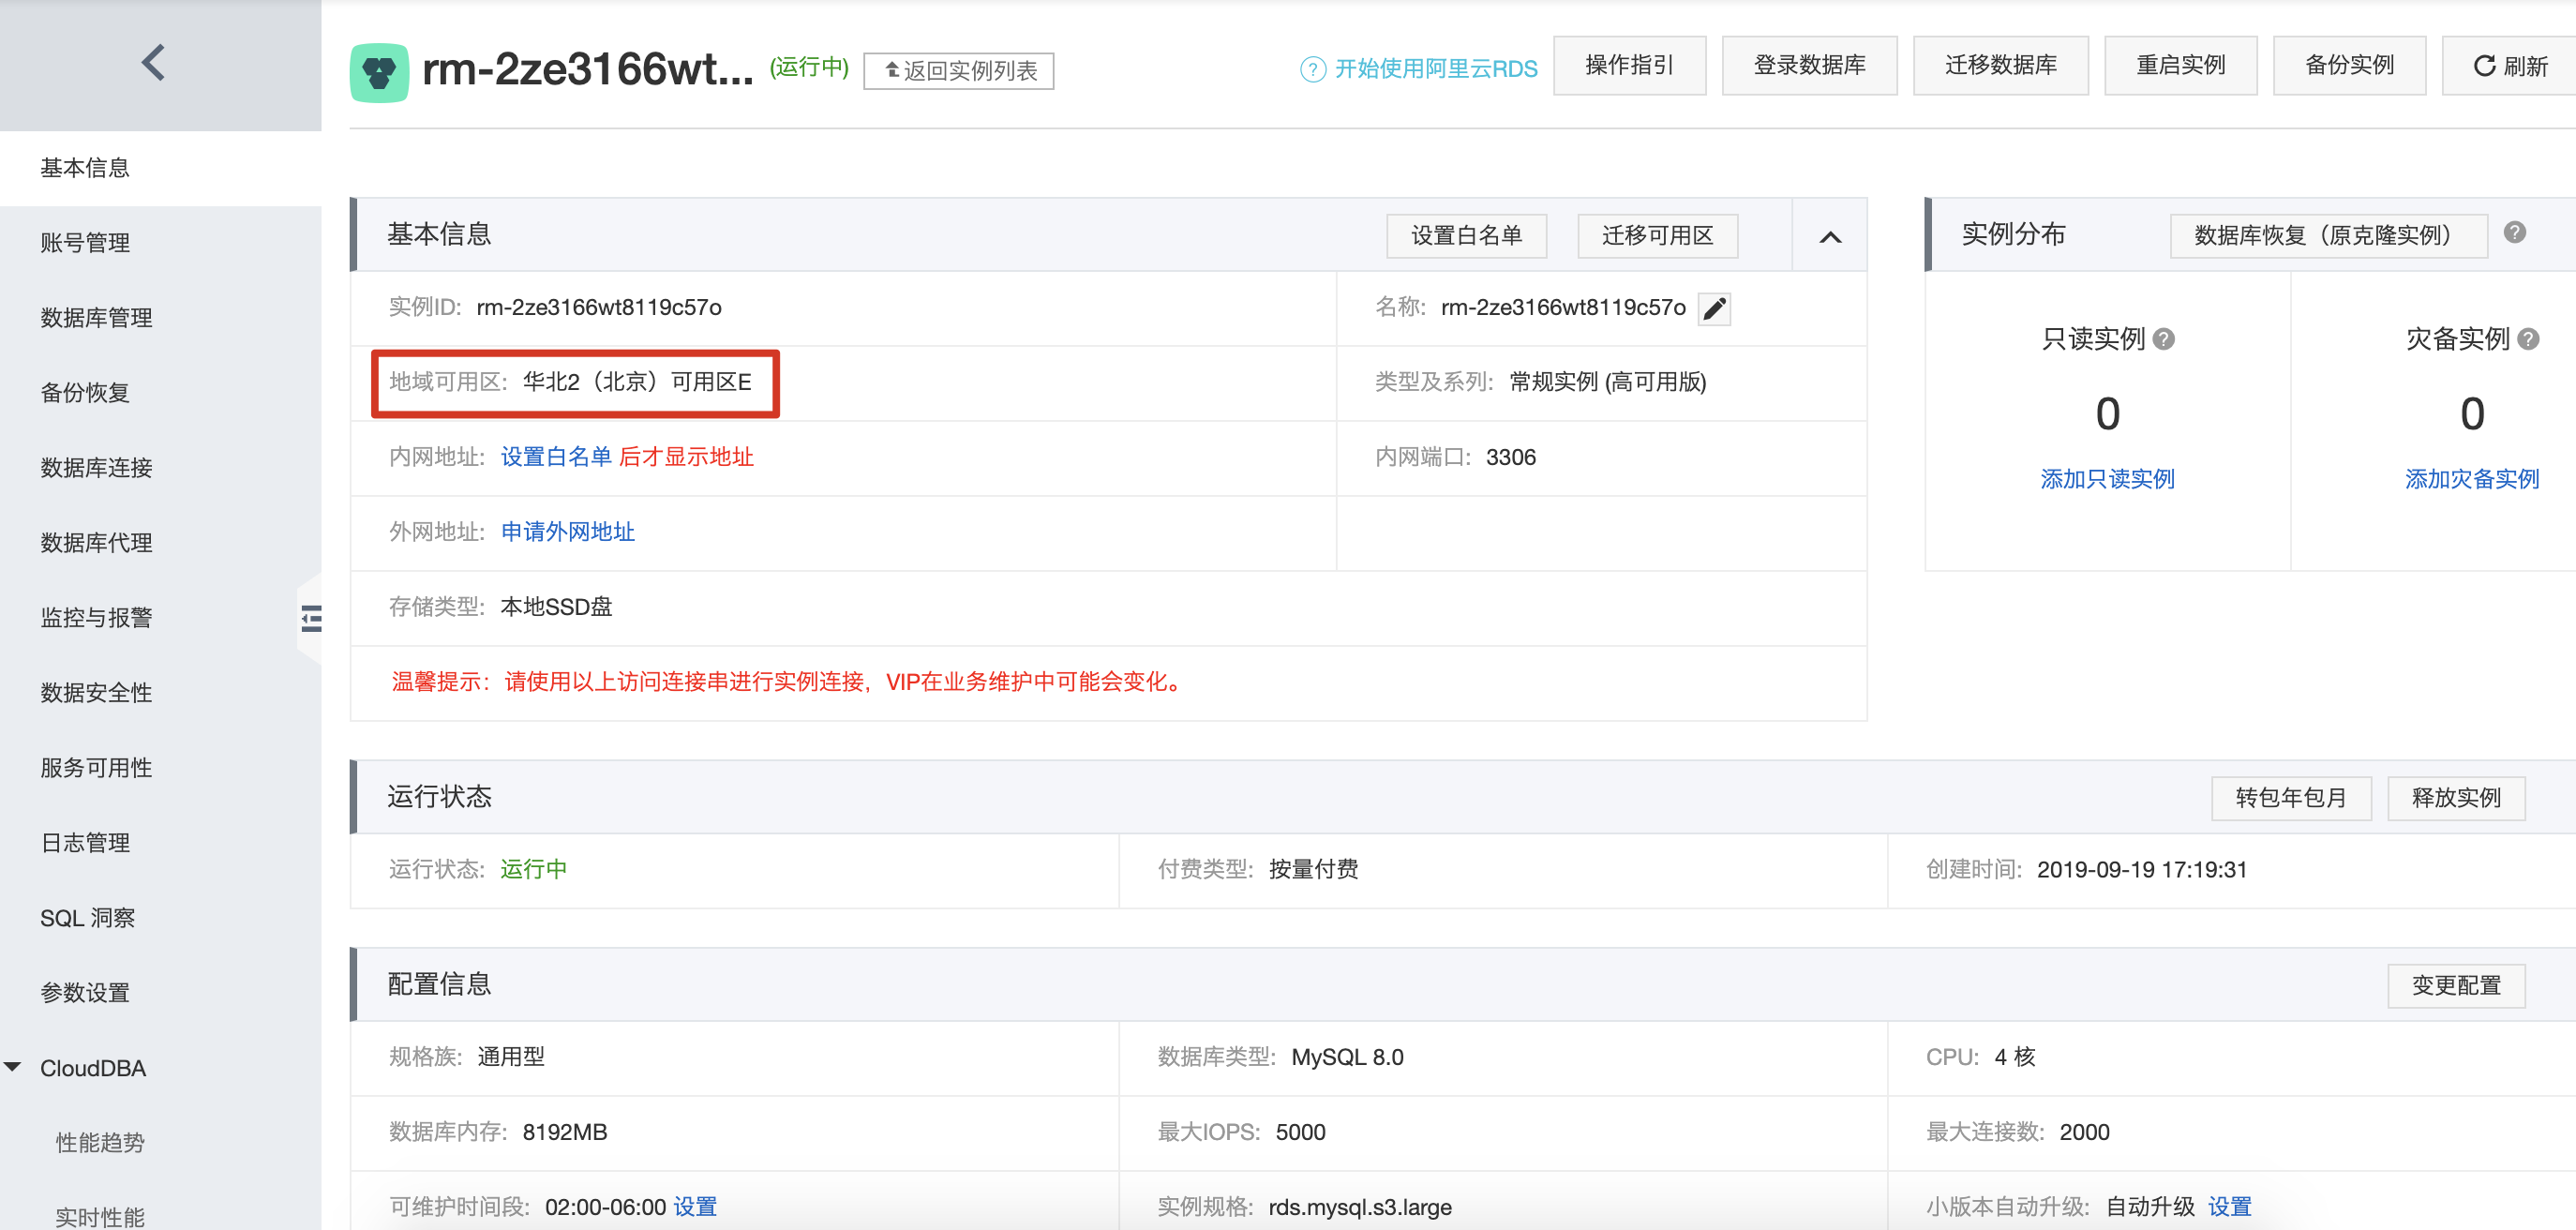Click the 最大连接数 value 2000
This screenshot has height=1230, width=2576.
pos(2084,1132)
